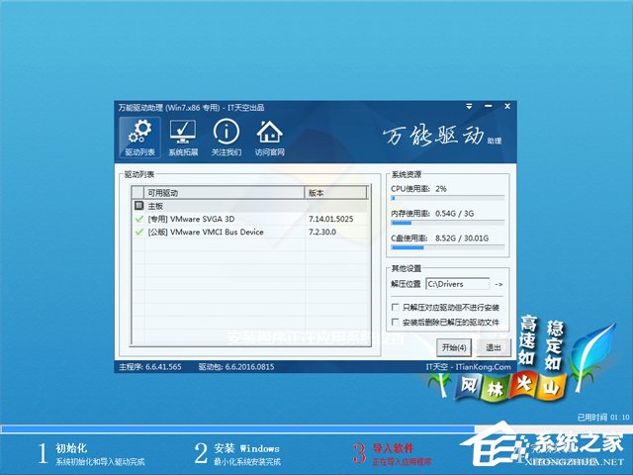Click the 版本 column header
Image resolution: width=633 pixels, height=475 pixels.
335,193
